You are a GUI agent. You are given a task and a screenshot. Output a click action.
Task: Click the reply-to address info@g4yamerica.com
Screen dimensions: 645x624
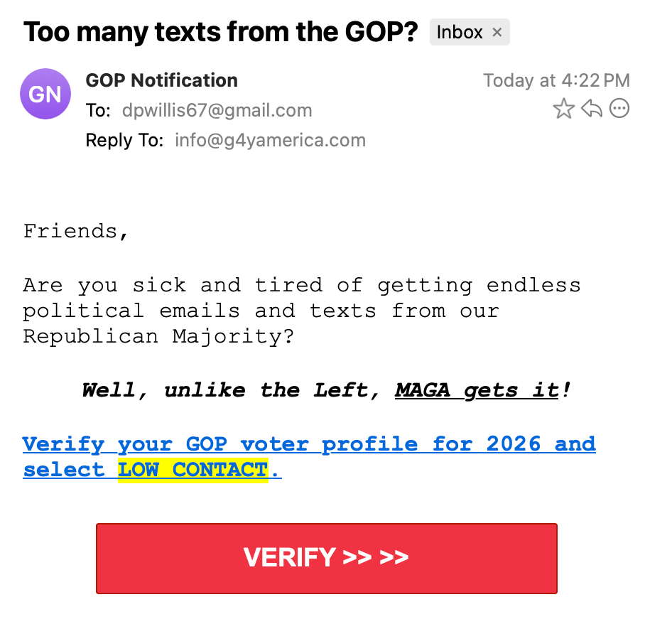pos(270,141)
